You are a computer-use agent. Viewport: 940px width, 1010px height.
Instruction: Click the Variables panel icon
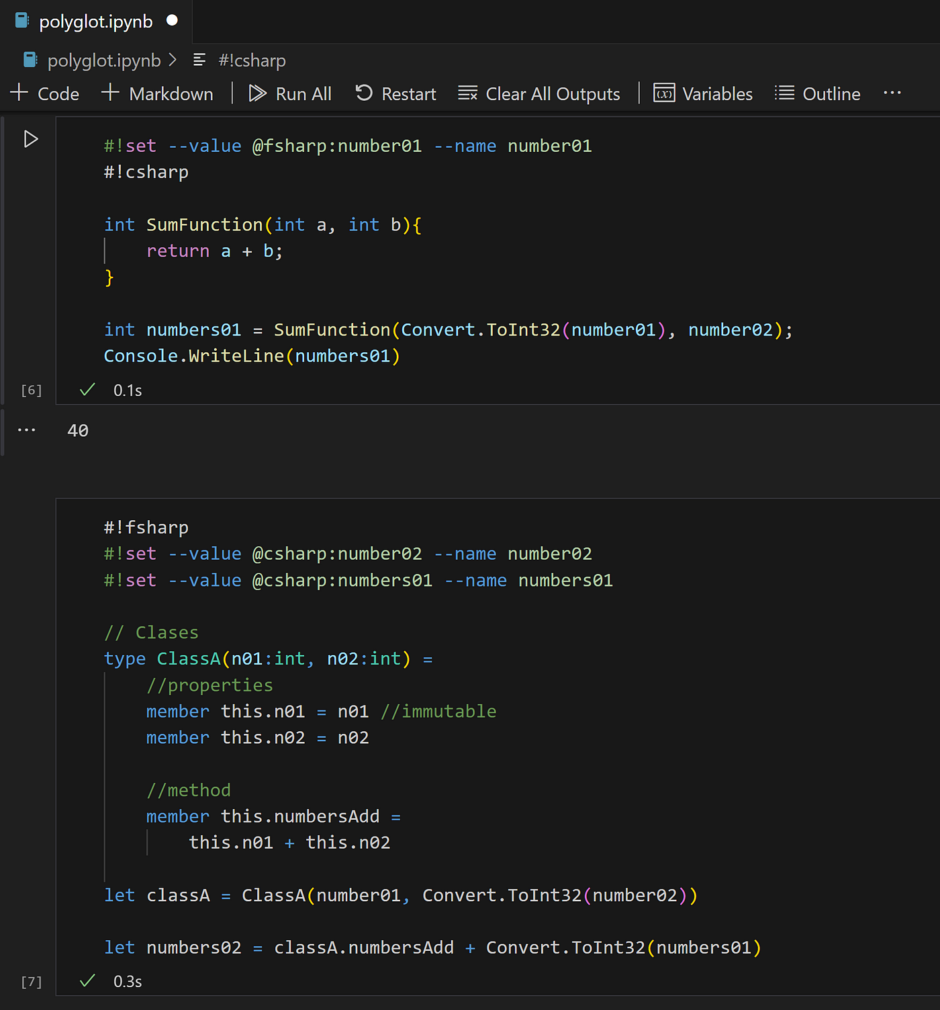664,93
